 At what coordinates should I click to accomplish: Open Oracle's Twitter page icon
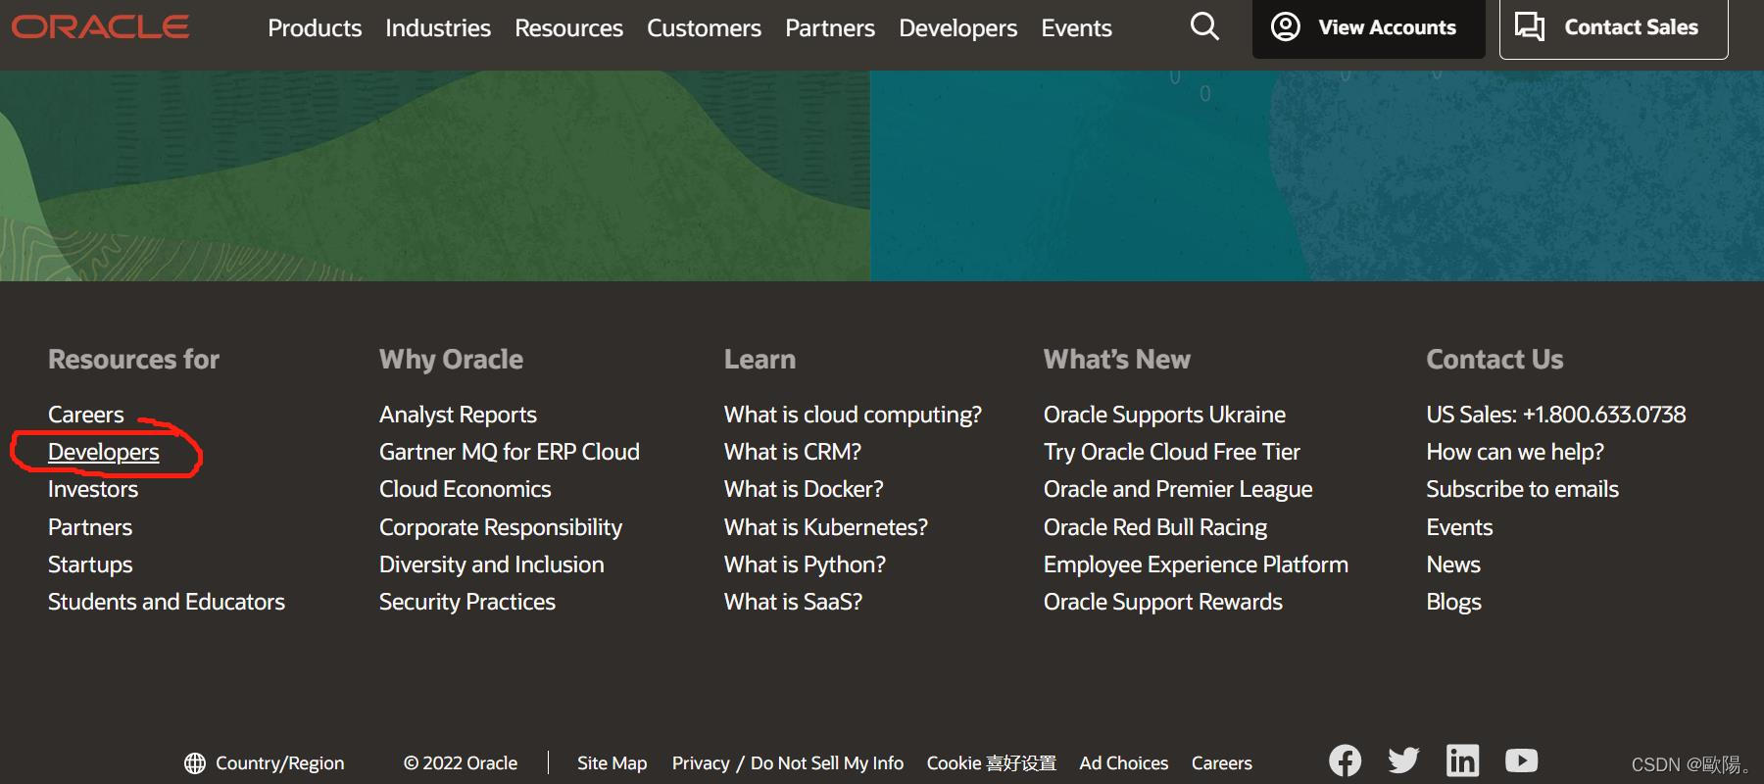(x=1403, y=760)
